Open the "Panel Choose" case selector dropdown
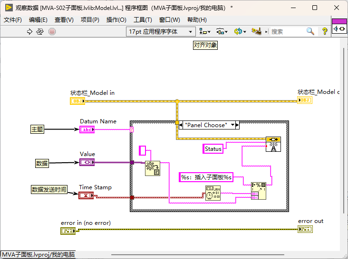Image resolution: width=348 pixels, height=259 pixels. click(x=232, y=125)
